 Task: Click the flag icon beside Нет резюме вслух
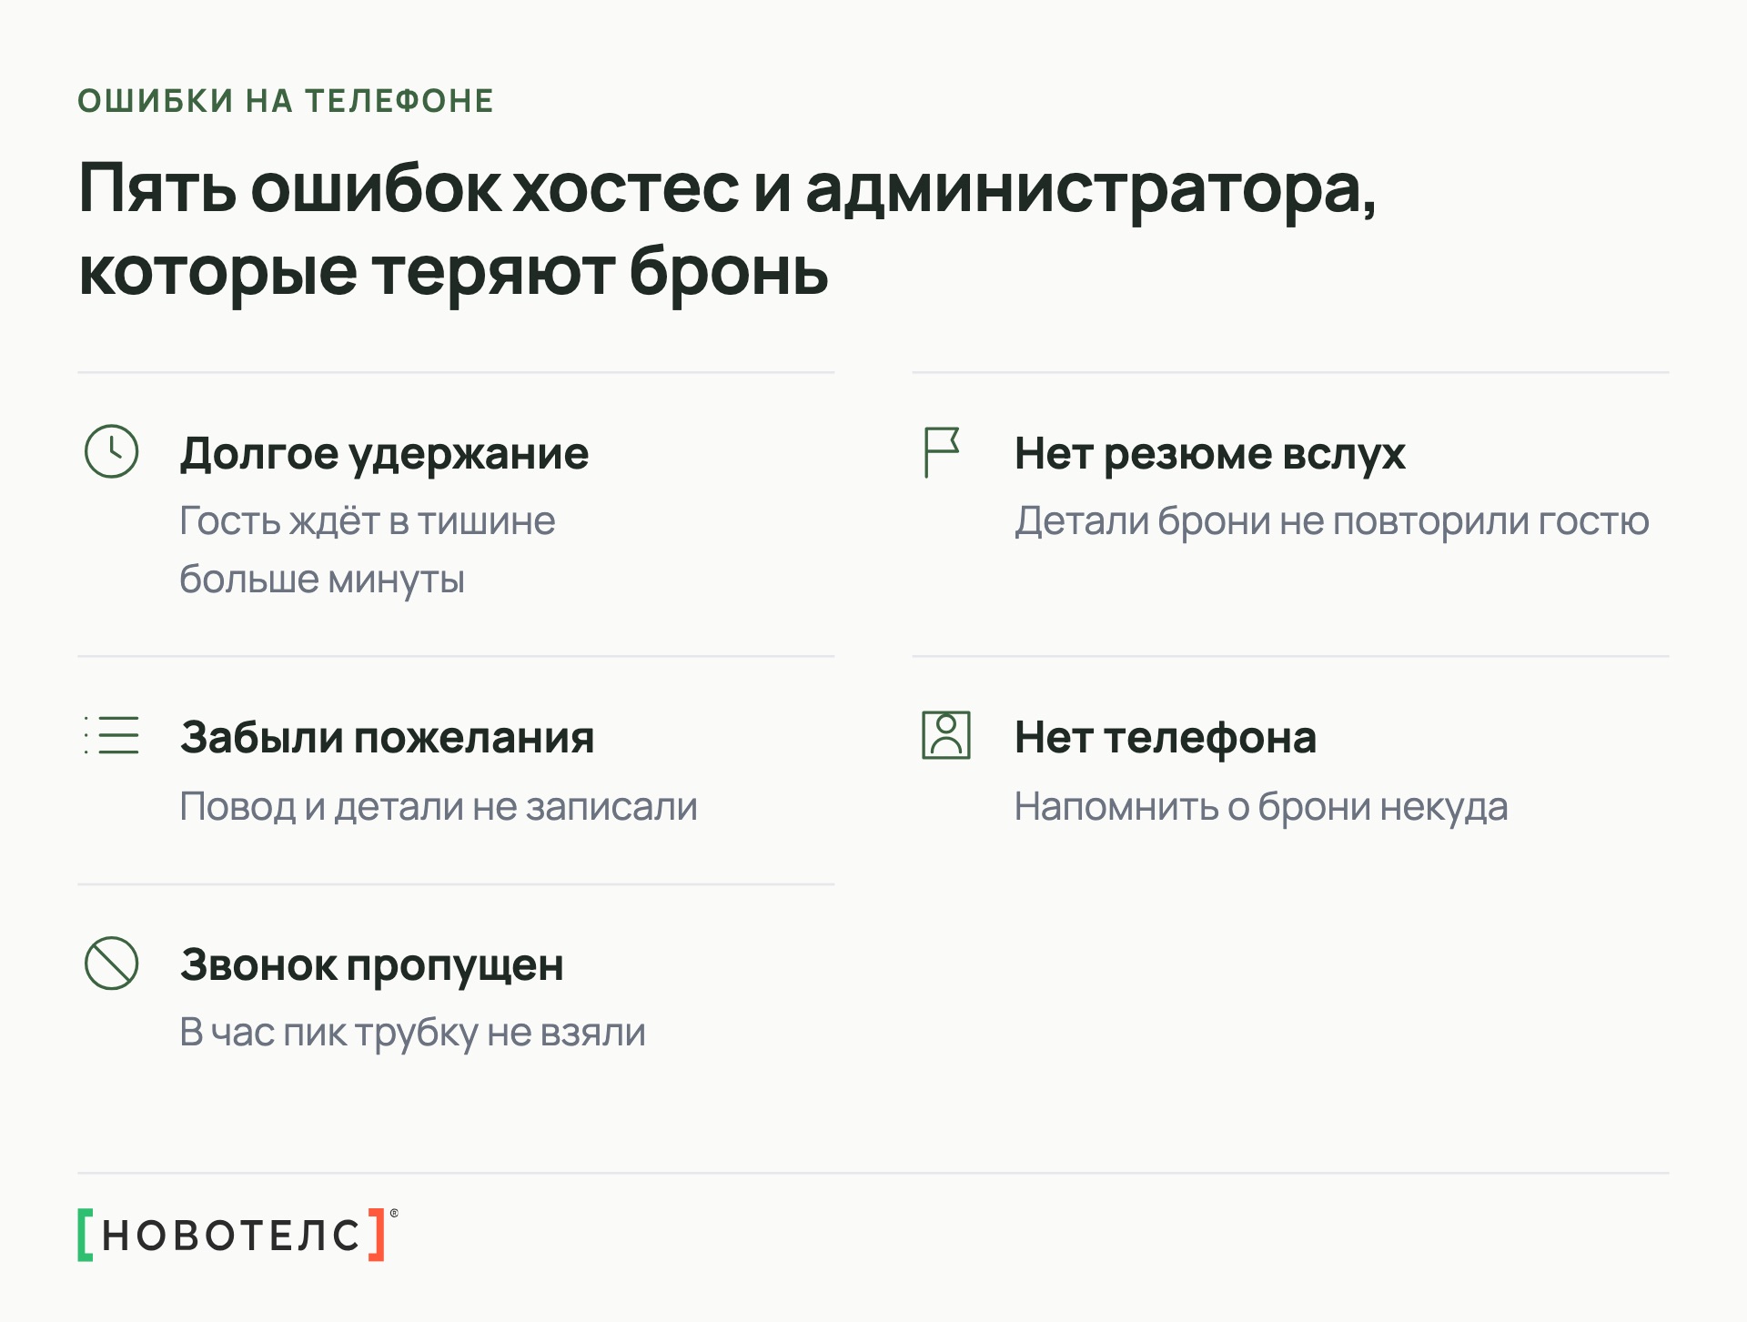942,452
